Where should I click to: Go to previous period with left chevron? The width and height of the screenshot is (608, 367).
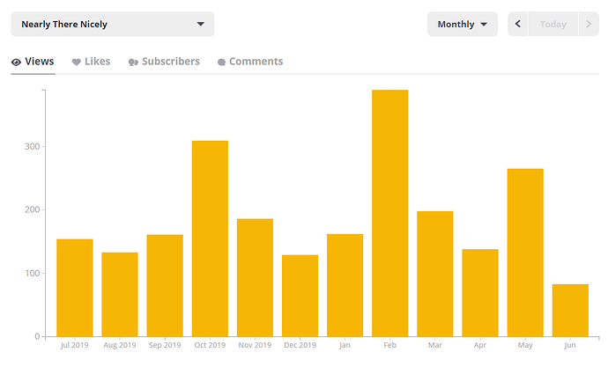click(x=518, y=25)
